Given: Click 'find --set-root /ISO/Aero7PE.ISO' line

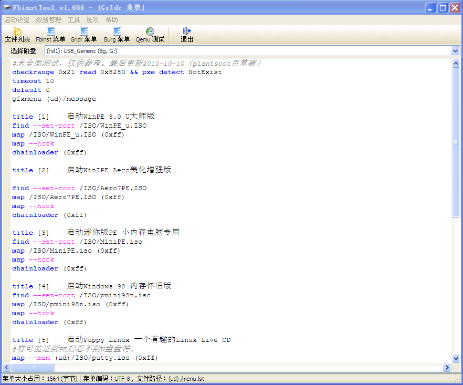Looking at the screenshot, I should click(79, 188).
